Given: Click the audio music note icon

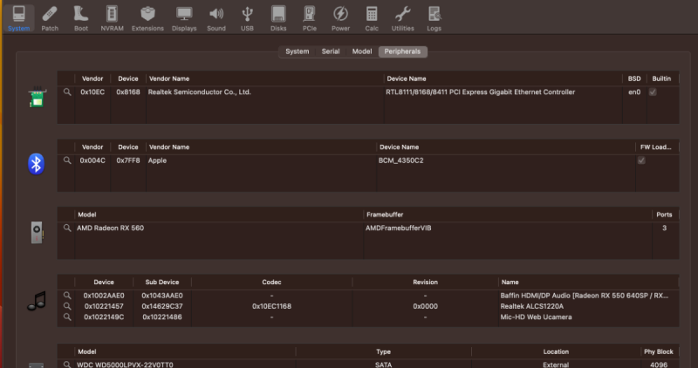Looking at the screenshot, I should [37, 301].
